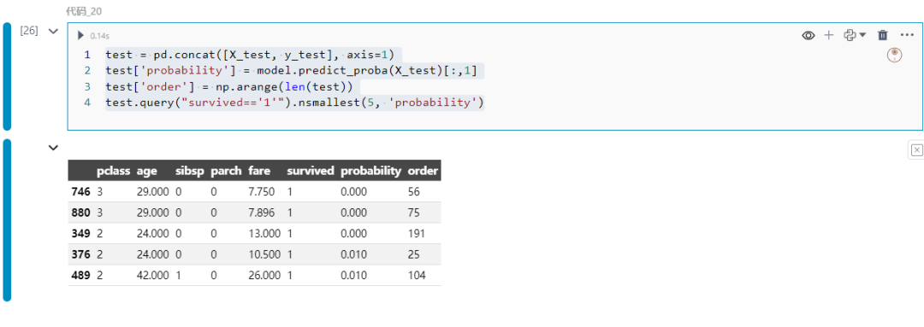Click the Python language icon

coord(850,35)
